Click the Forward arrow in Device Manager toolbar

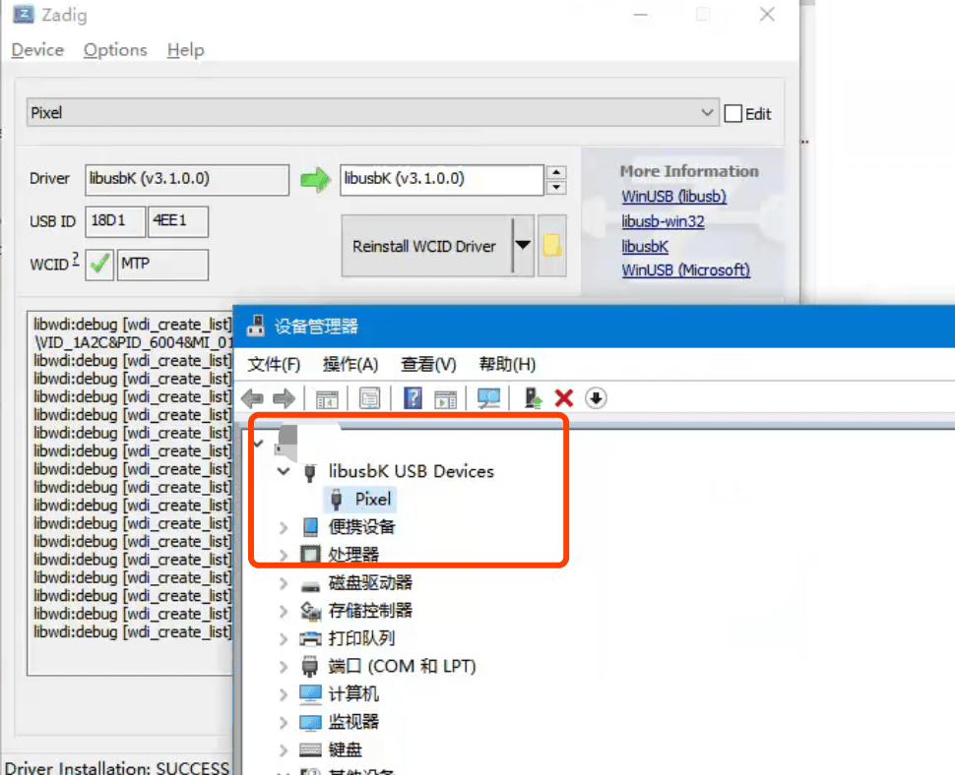(x=284, y=398)
